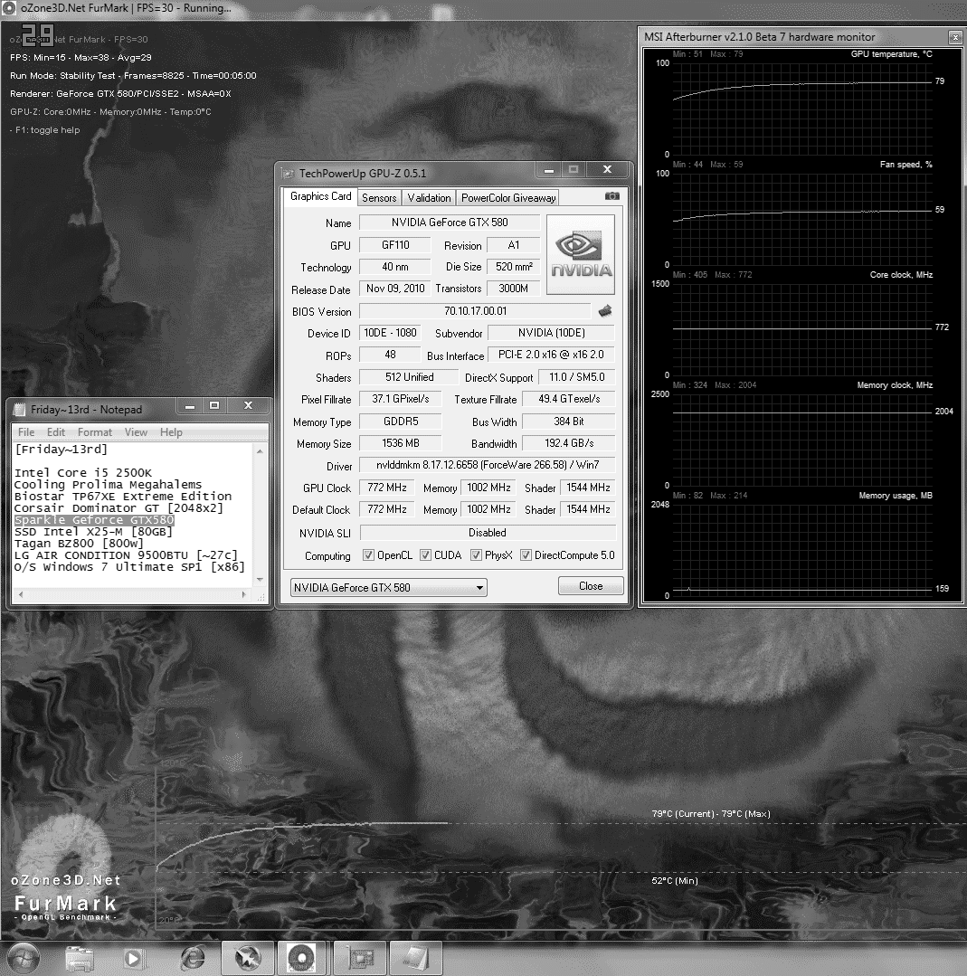Viewport: 967px width, 976px height.
Task: Click the GPU Clock 772 MHz field
Action: (x=386, y=488)
